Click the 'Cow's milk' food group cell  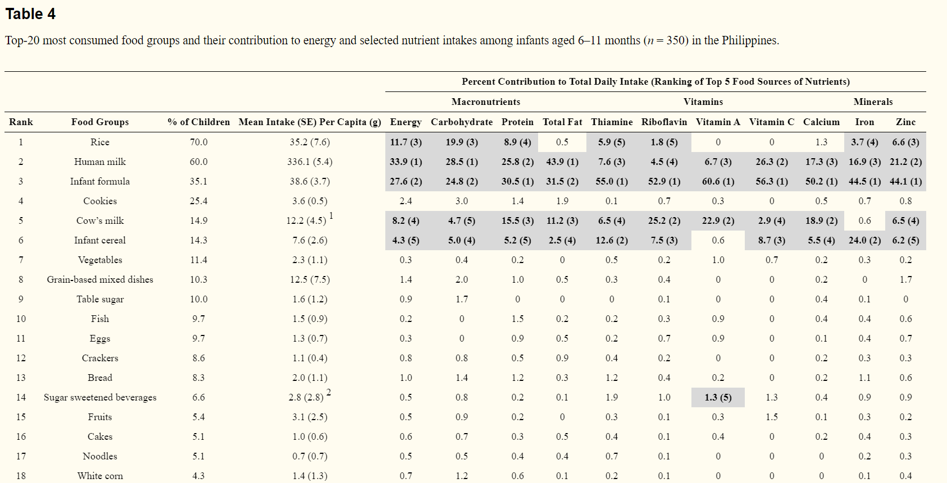100,221
